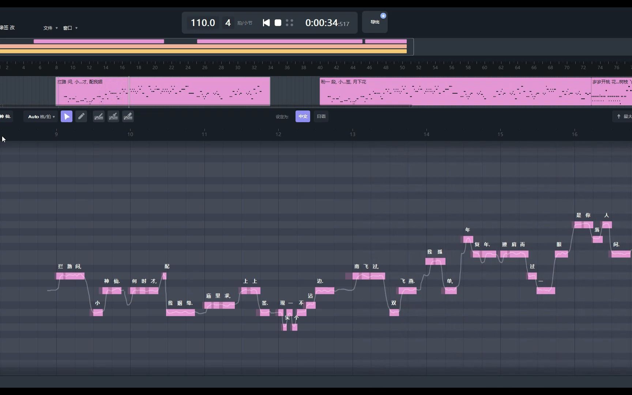Select the note with lyric 落

click(x=598, y=239)
